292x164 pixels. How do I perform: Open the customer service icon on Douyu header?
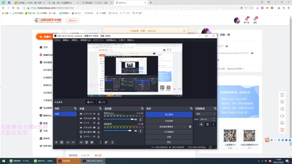pyautogui.click(x=247, y=20)
